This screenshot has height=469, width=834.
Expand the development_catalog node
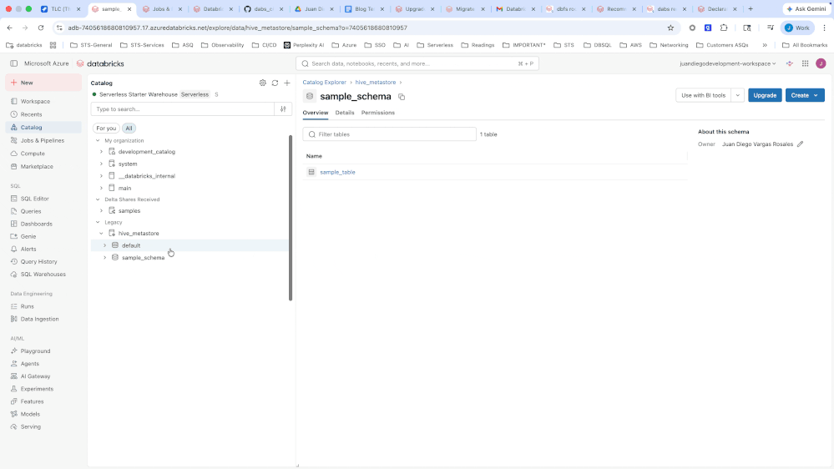tap(101, 152)
